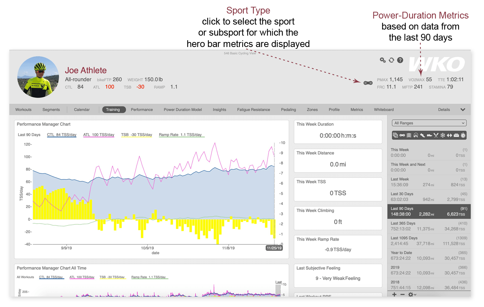The width and height of the screenshot is (484, 307).
Task: Open the help question mark icon
Action: tap(400, 60)
